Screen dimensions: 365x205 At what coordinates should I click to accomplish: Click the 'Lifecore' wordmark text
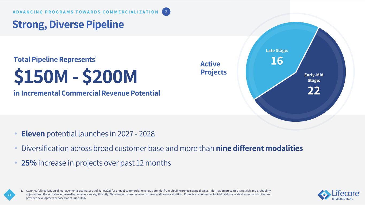click(346, 193)
